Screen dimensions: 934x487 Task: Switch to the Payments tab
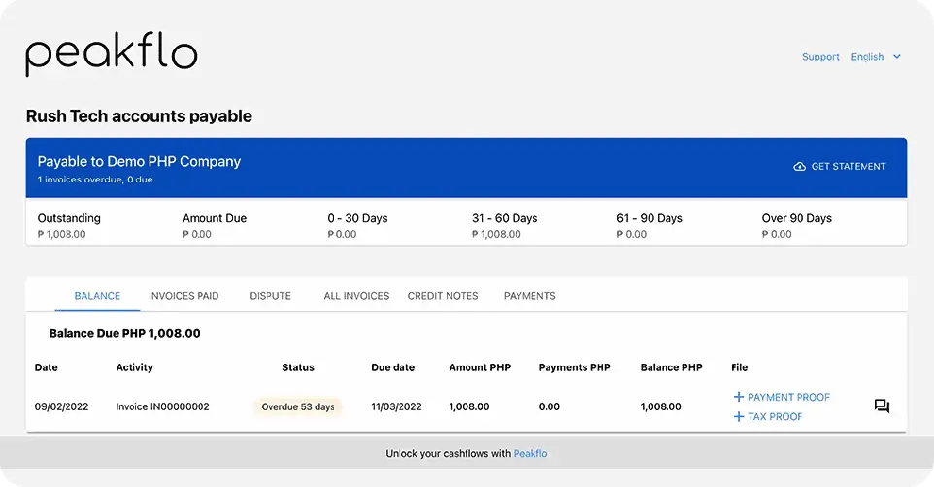tap(529, 296)
